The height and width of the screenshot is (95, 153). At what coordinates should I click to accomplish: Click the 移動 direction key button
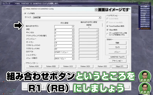click(x=117, y=43)
